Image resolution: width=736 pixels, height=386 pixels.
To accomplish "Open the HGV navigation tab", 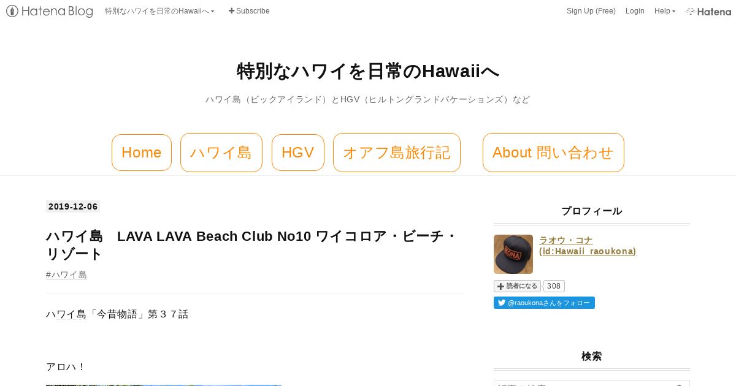I will [298, 153].
